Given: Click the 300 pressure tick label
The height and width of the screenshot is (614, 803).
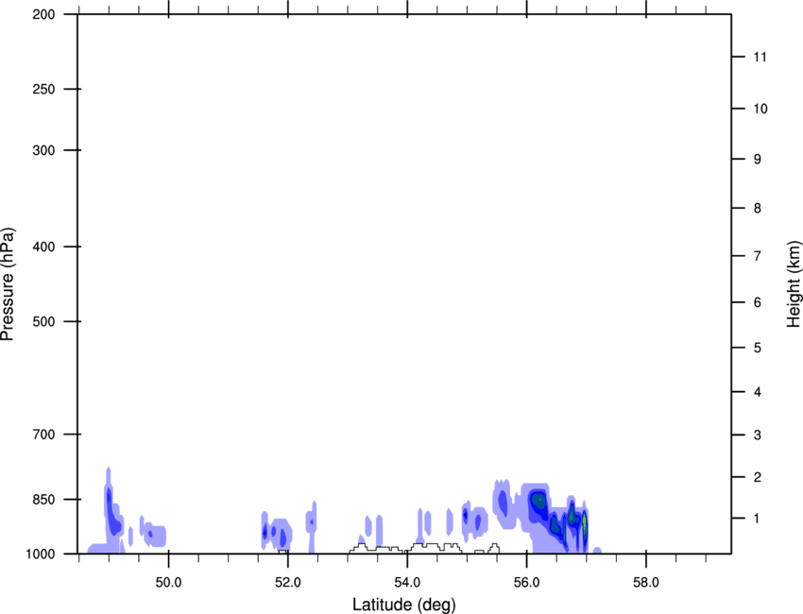Looking at the screenshot, I should tap(43, 150).
